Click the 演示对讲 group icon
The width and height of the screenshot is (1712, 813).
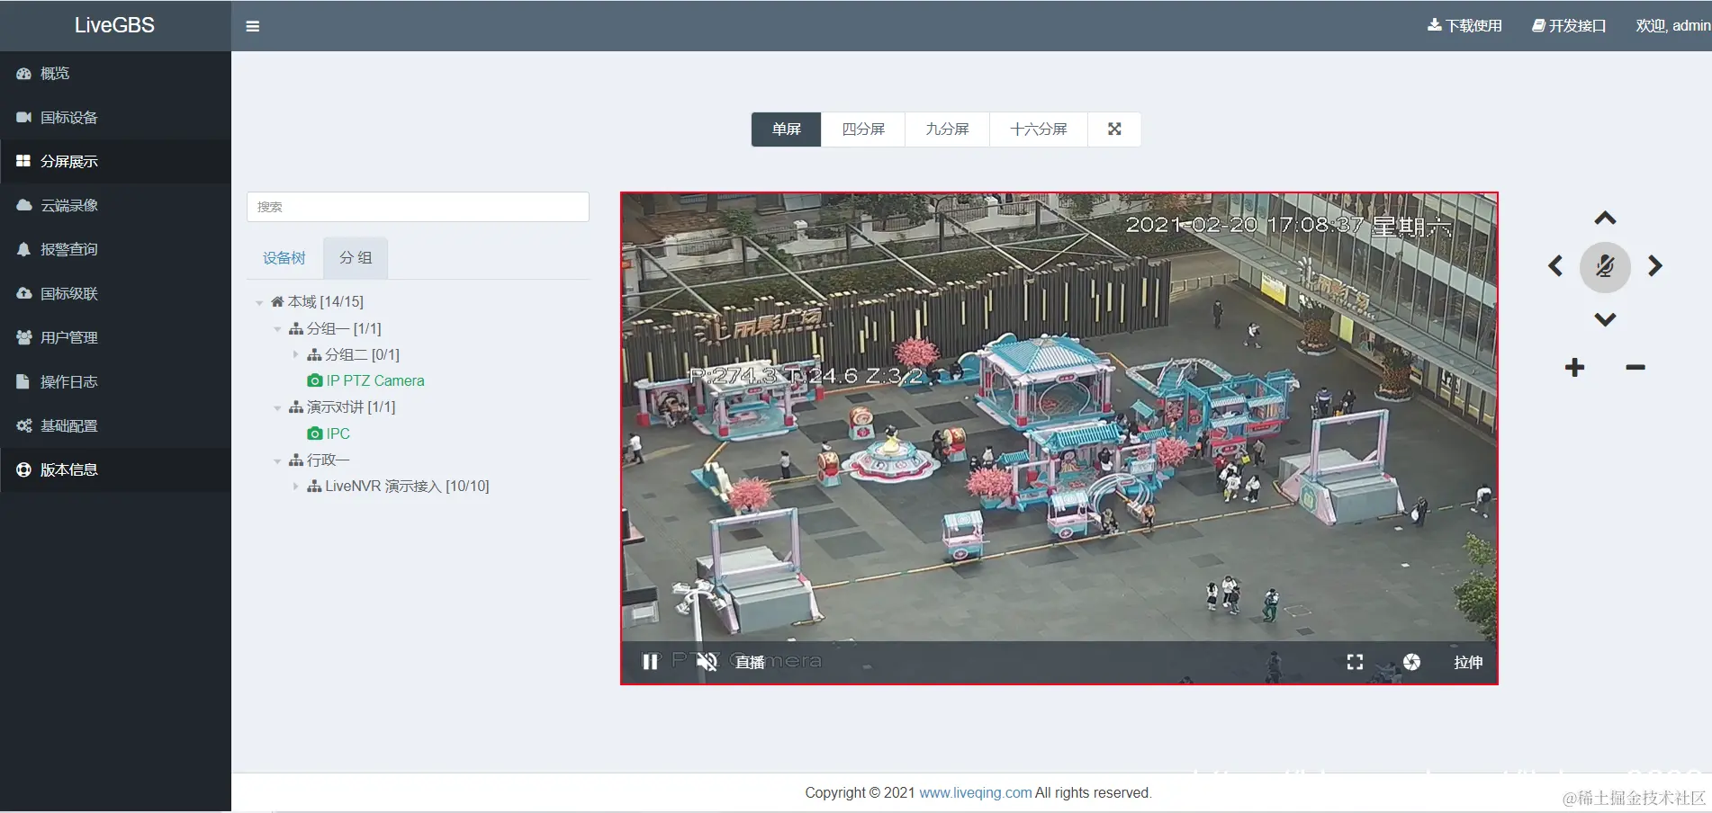point(296,407)
